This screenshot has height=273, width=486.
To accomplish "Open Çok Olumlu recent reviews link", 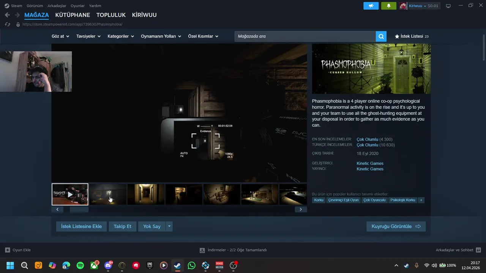I will (367, 139).
